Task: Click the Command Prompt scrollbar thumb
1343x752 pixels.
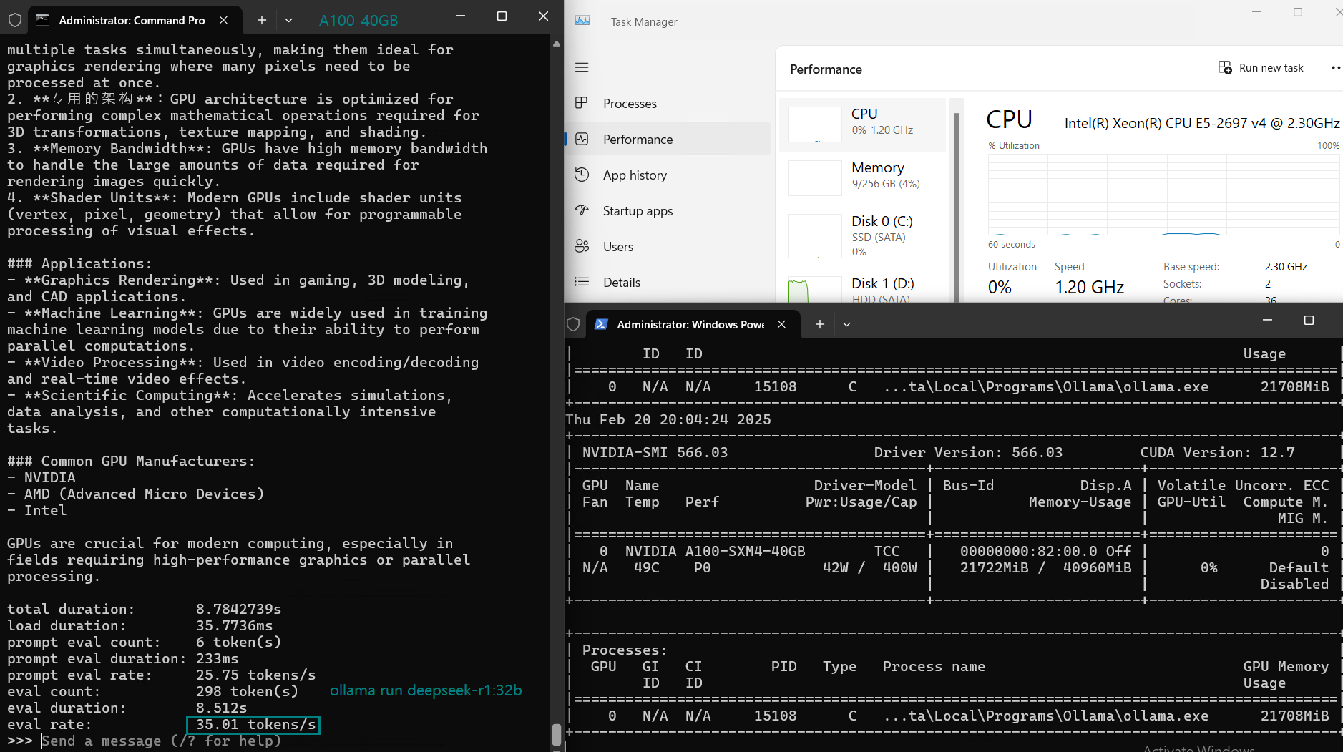Action: [x=556, y=734]
